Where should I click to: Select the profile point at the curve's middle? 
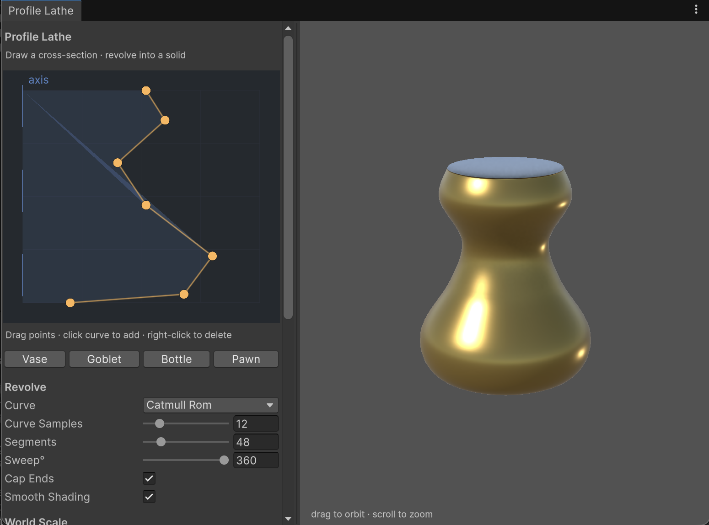146,205
